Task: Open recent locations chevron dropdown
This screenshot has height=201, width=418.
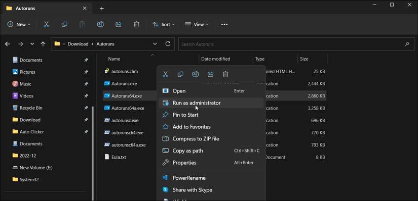Action: 32,44
